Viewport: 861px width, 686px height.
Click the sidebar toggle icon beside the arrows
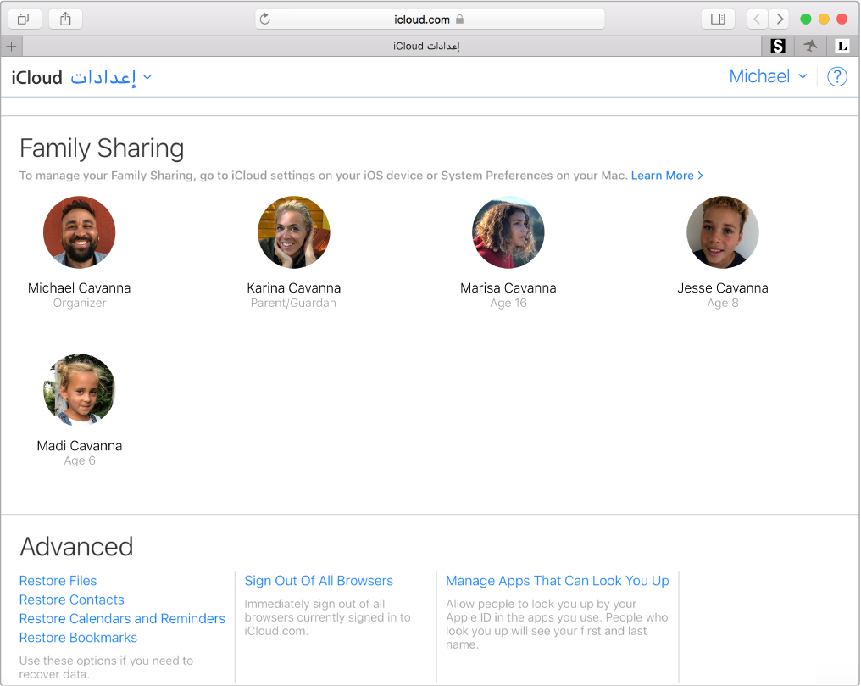(x=717, y=18)
